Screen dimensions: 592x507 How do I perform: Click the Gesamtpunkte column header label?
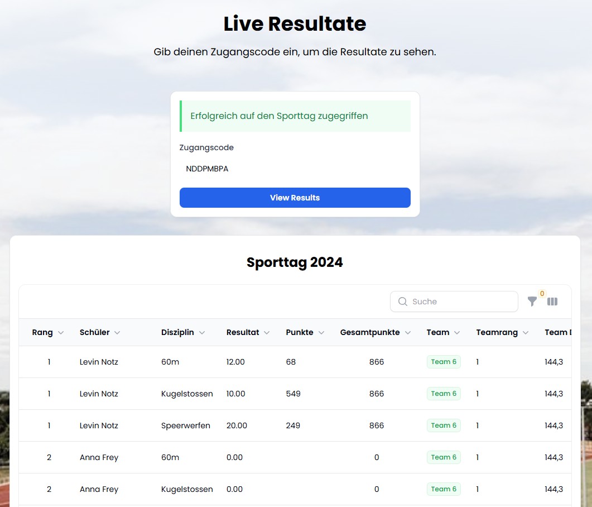click(370, 333)
